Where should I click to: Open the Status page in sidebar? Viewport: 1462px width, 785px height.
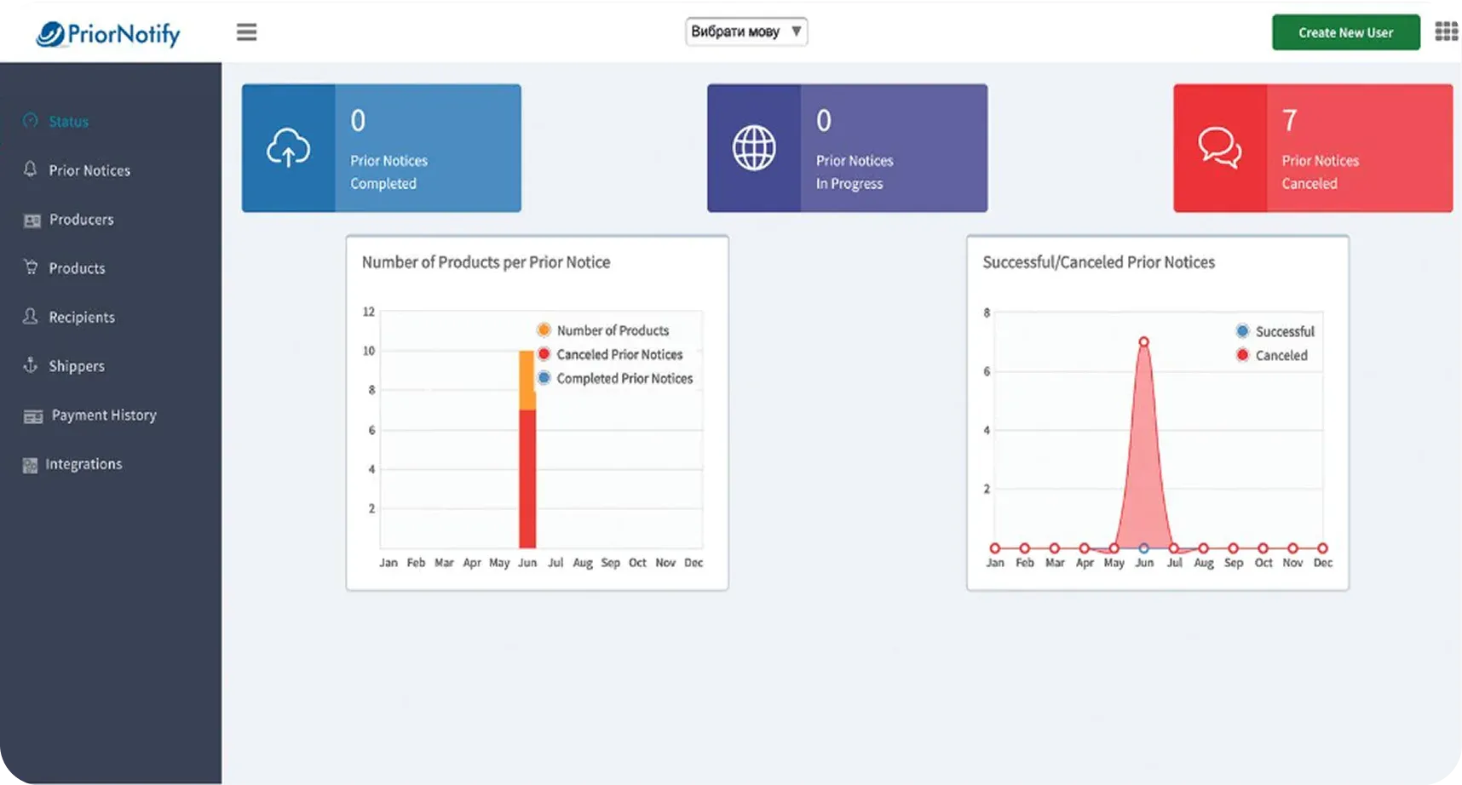[68, 122]
